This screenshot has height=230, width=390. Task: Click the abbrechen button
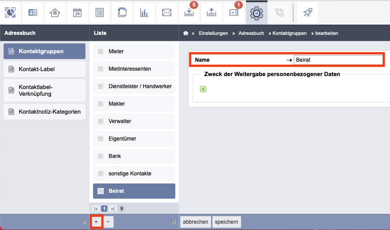coord(195,222)
